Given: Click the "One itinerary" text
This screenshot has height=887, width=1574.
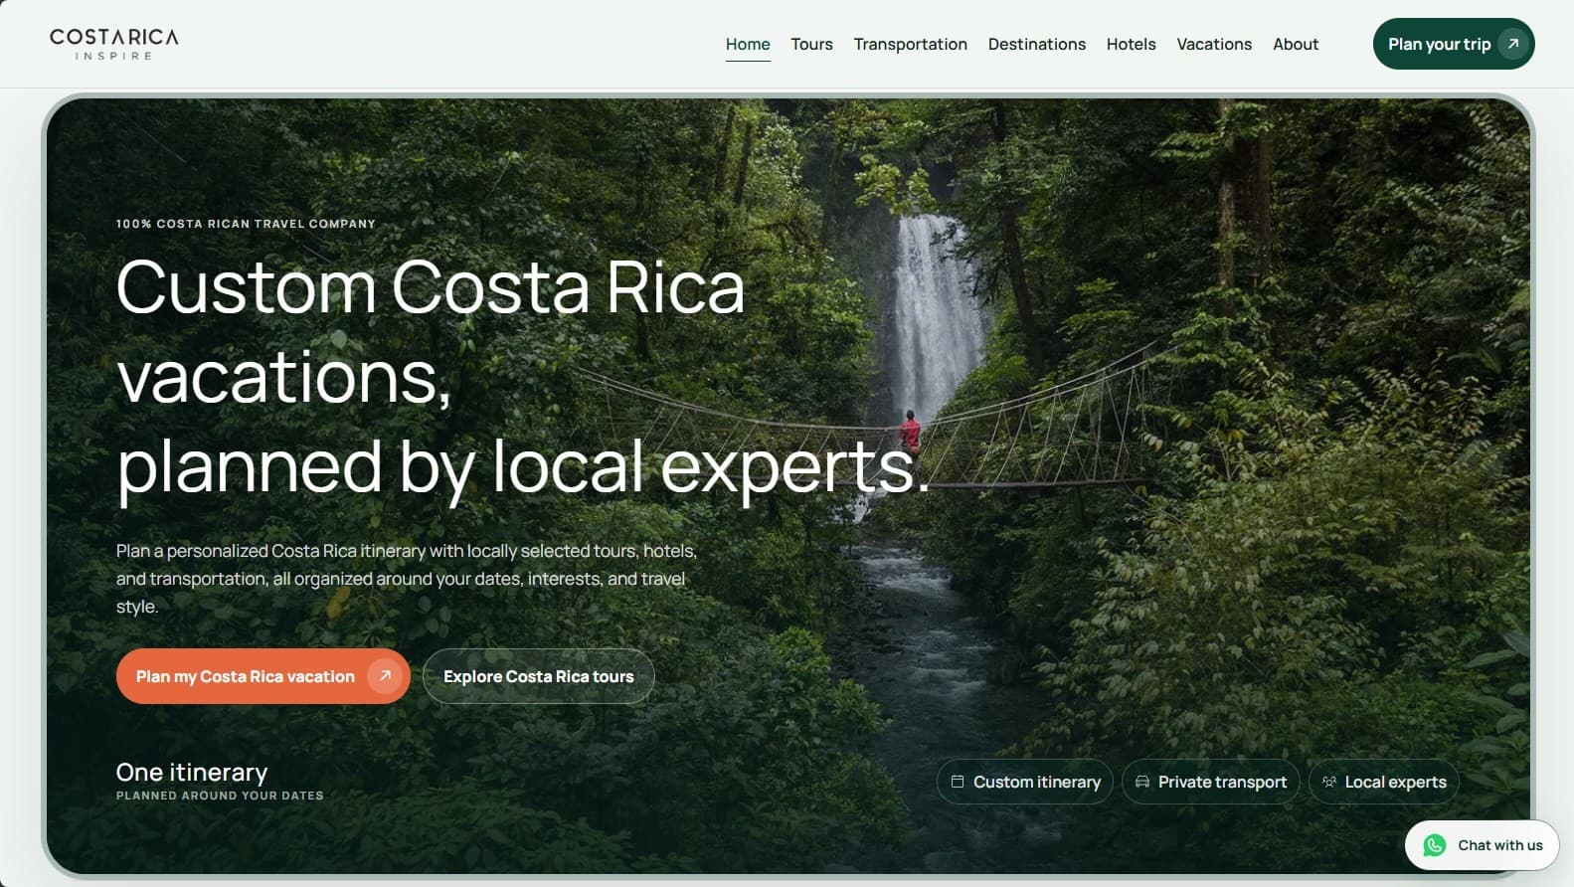Looking at the screenshot, I should tap(192, 772).
